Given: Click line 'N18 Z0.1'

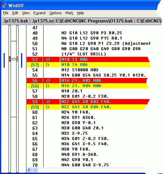Looking at the screenshot, I should click(72, 91).
